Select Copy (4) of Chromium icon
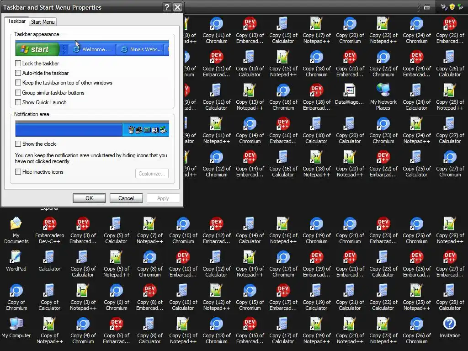Image resolution: width=468 pixels, height=351 pixels. click(x=83, y=331)
